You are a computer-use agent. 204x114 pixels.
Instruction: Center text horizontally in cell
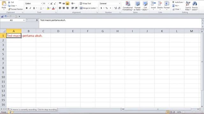[64, 8]
